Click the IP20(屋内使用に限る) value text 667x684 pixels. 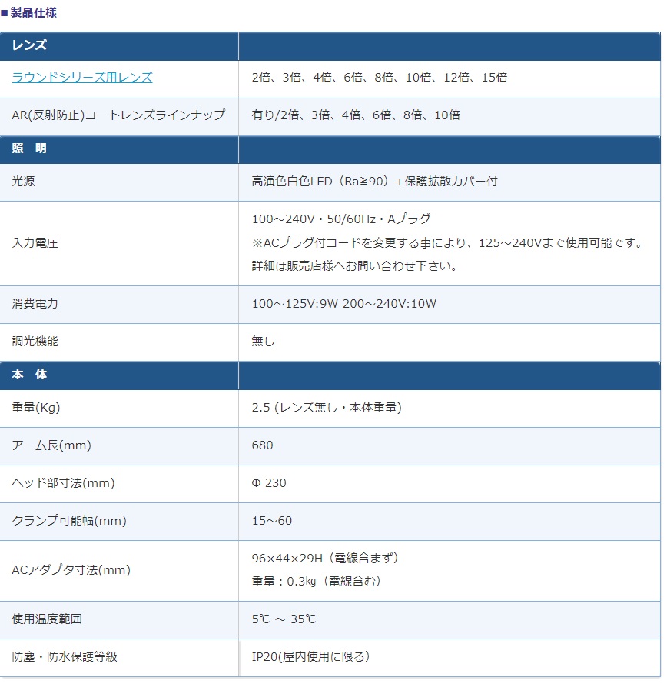(310, 656)
